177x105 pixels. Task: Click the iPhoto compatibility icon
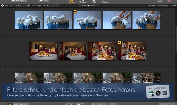point(152,94)
